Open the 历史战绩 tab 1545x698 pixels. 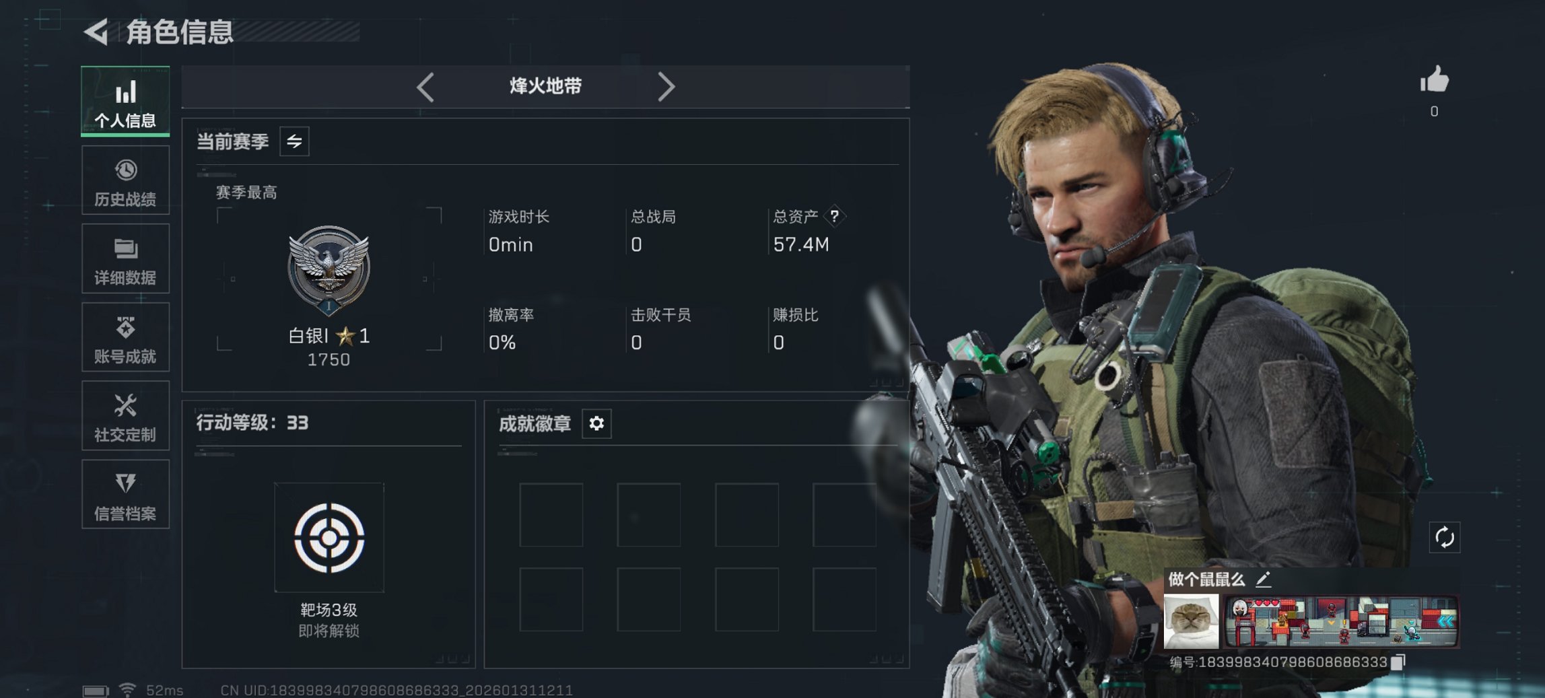point(125,180)
